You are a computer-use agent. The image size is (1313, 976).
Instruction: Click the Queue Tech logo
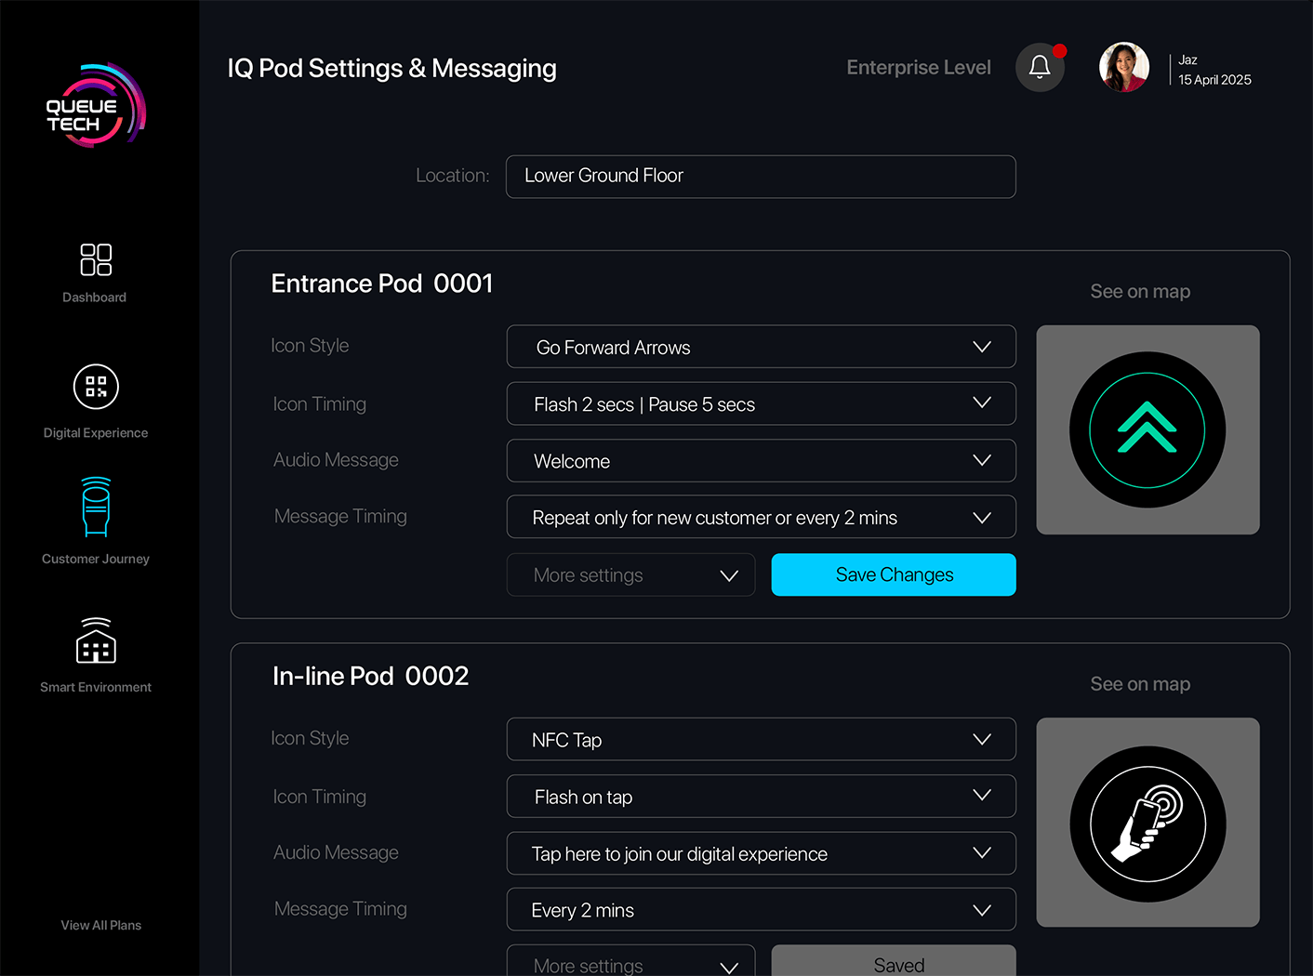click(94, 106)
